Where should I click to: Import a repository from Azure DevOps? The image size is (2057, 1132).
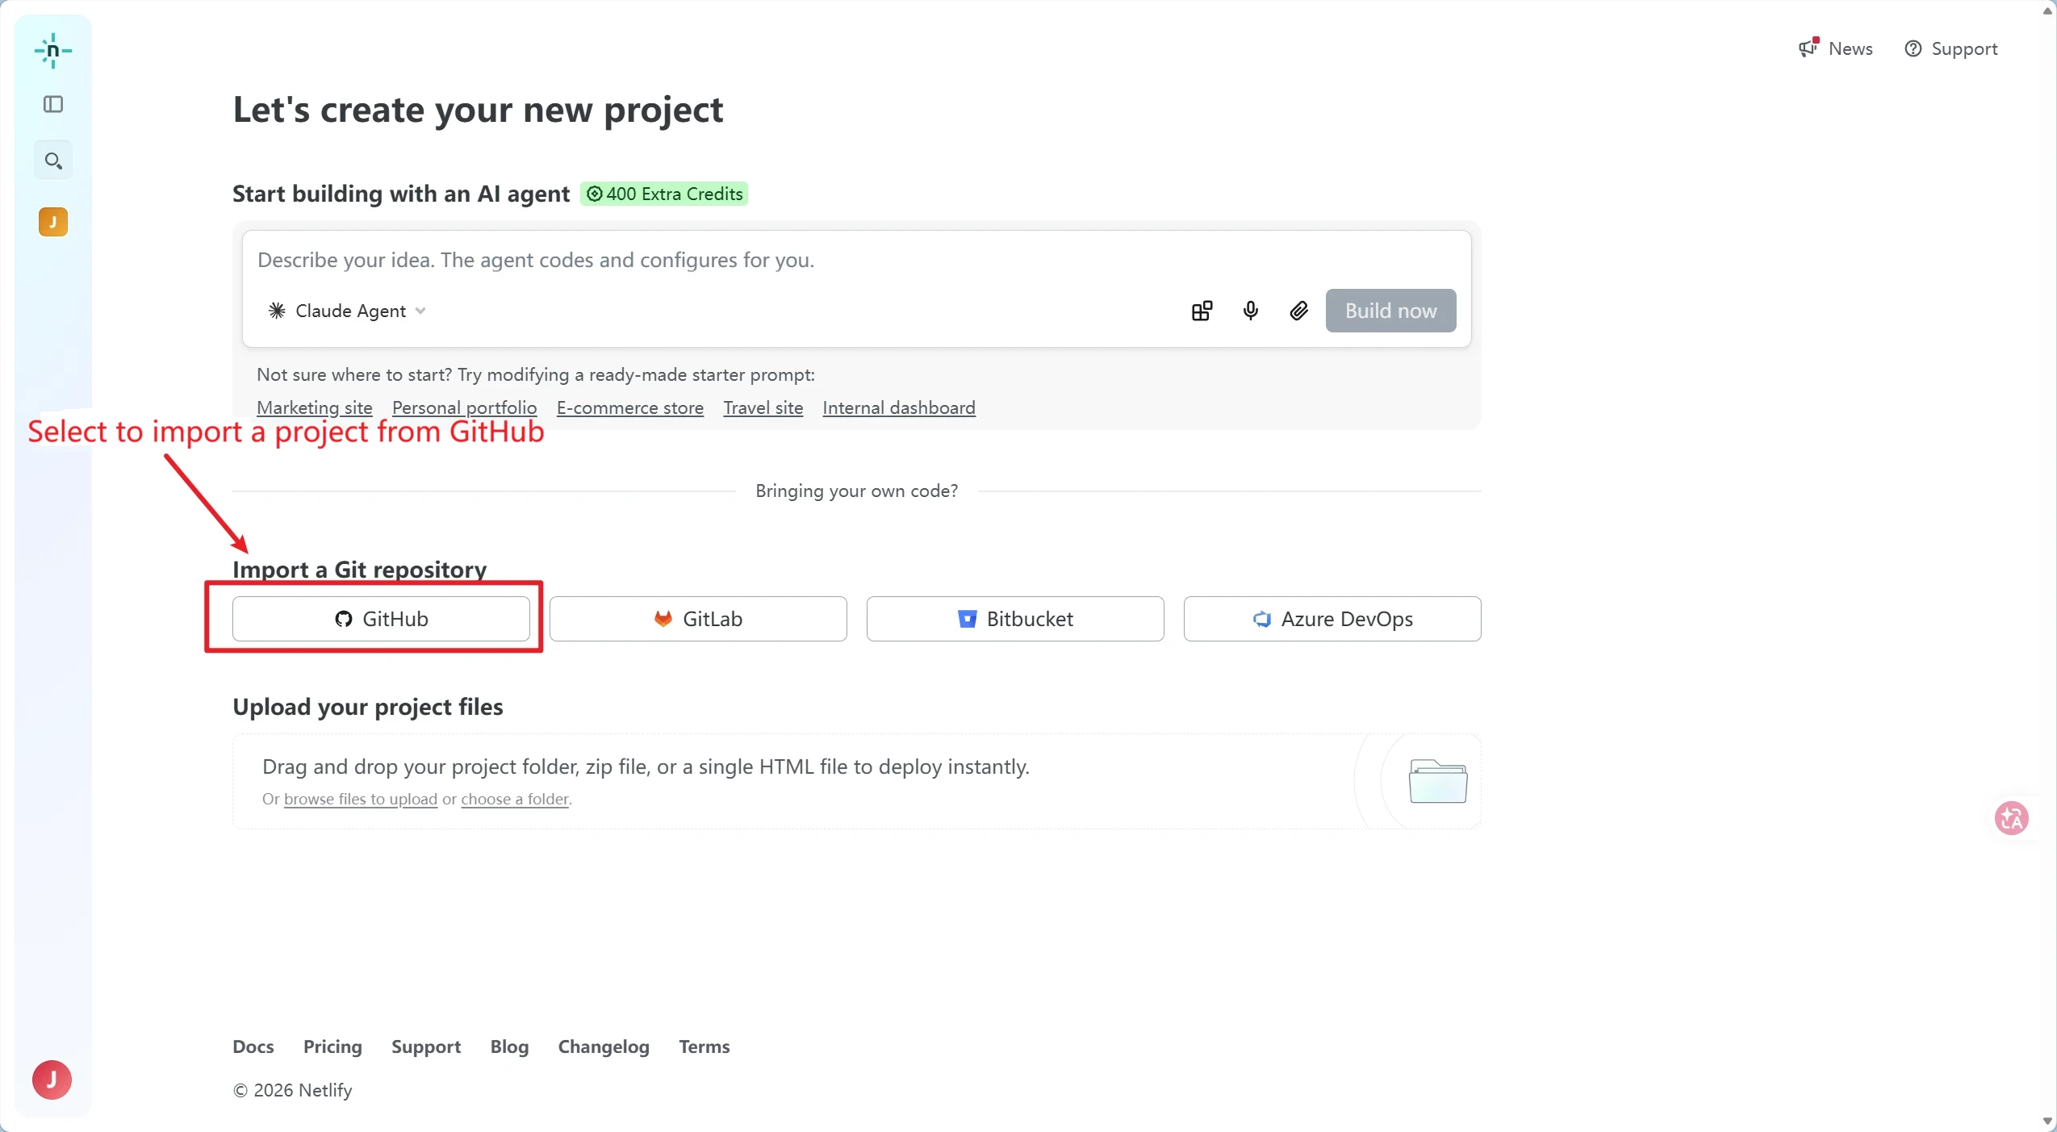[1332, 619]
